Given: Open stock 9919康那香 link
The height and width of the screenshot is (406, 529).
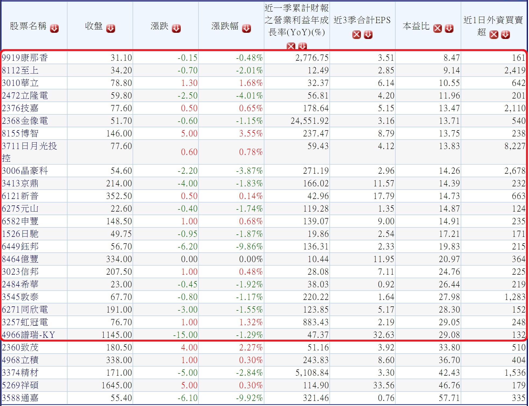Looking at the screenshot, I should 25,57.
